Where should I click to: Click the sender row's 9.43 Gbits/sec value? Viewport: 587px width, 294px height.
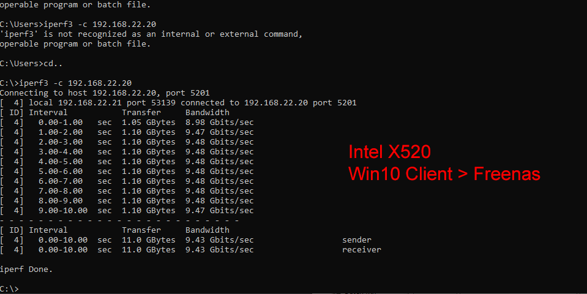(x=219, y=239)
